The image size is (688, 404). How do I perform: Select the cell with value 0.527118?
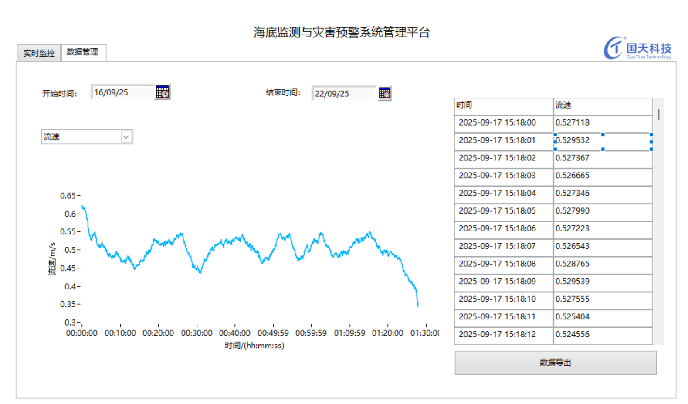coord(602,122)
